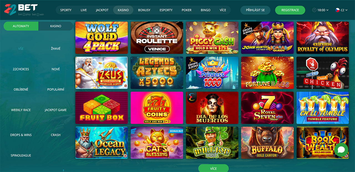Expand the 18:00 time zone dropdown
This screenshot has height=172, width=355.
click(x=320, y=10)
